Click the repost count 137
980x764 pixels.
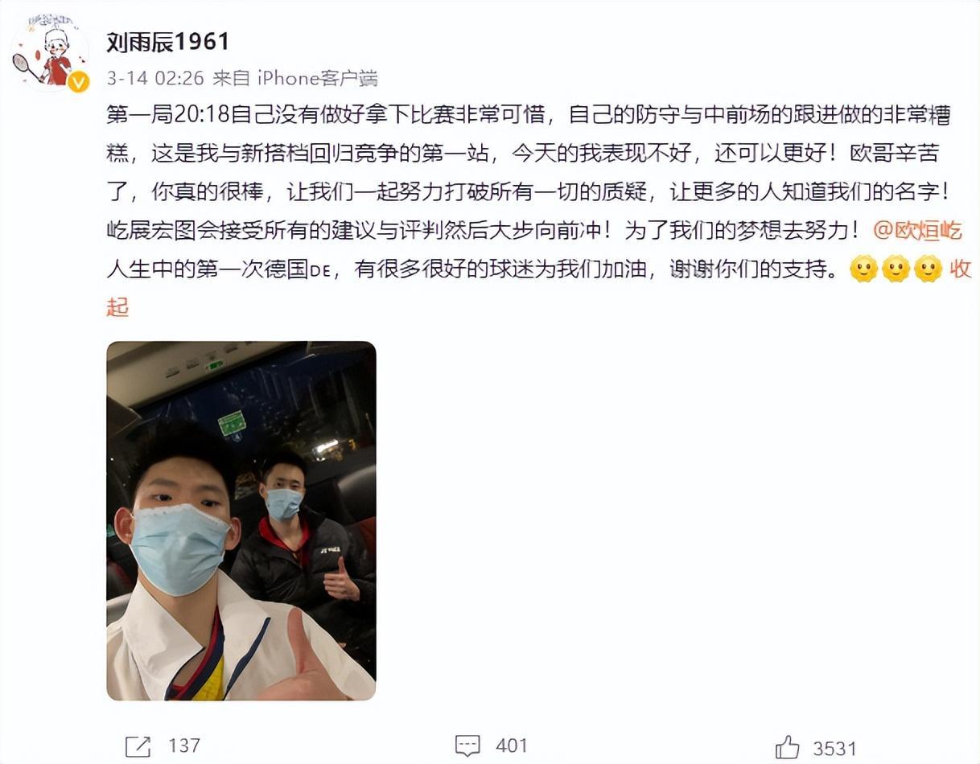point(184,746)
